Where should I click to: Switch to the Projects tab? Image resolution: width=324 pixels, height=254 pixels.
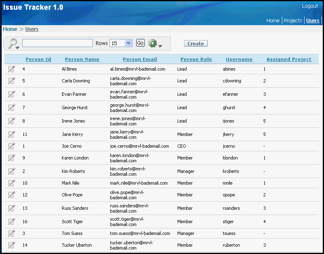click(x=293, y=21)
